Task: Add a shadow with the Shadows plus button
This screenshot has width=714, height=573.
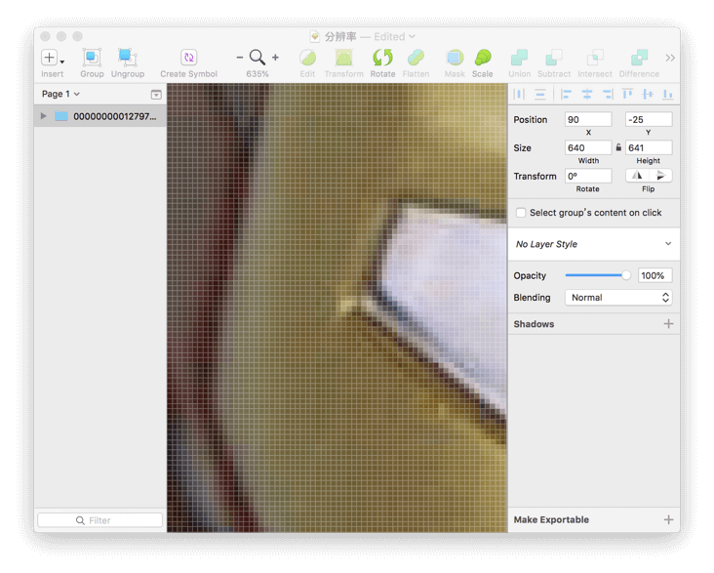Action: click(x=668, y=324)
